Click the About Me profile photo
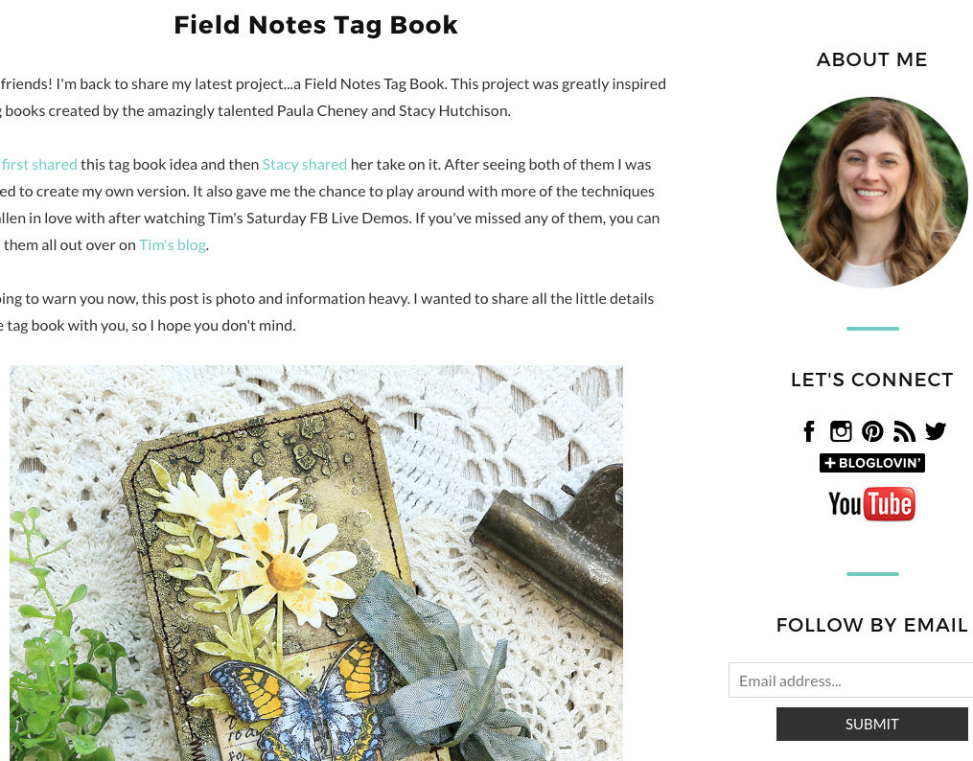The height and width of the screenshot is (761, 973). coord(871,193)
